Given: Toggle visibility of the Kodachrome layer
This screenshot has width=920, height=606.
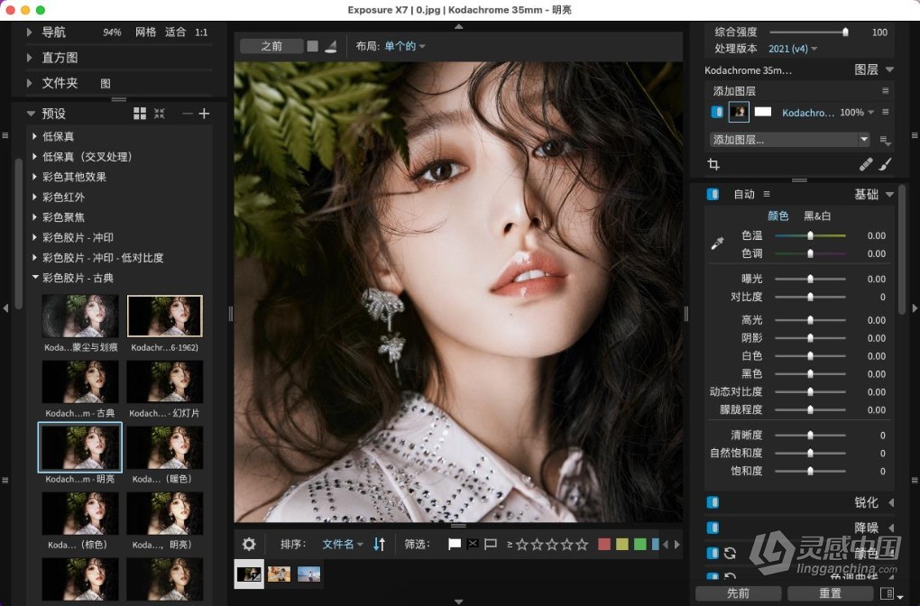Looking at the screenshot, I should pyautogui.click(x=717, y=113).
